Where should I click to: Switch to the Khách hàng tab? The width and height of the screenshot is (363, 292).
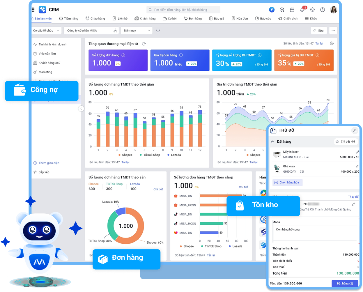145,18
